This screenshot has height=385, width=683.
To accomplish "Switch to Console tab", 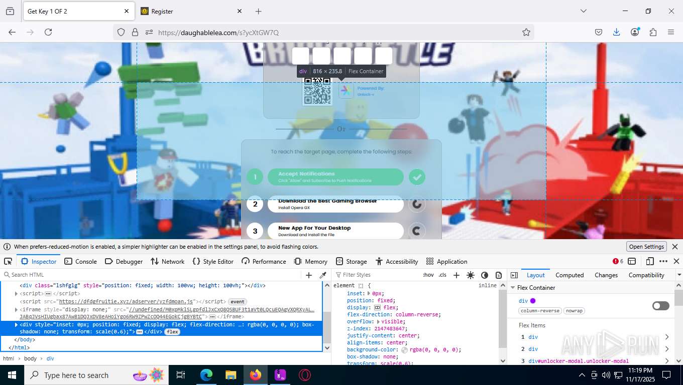I will pyautogui.click(x=80, y=261).
